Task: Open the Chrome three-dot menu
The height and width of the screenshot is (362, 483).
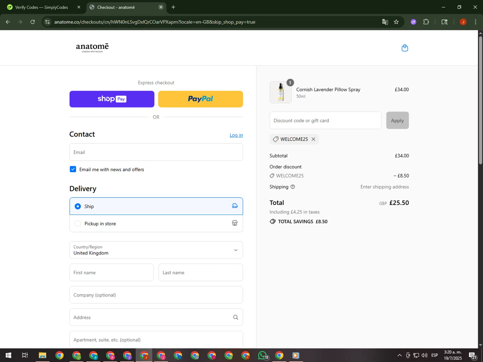Action: pyautogui.click(x=475, y=22)
